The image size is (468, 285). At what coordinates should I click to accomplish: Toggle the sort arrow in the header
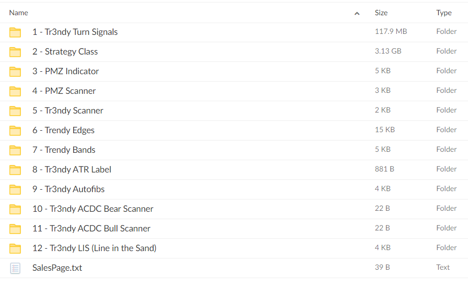point(357,13)
